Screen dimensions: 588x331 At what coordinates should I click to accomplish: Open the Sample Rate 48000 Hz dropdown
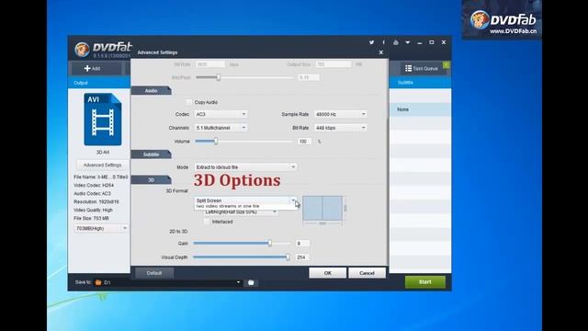click(341, 114)
